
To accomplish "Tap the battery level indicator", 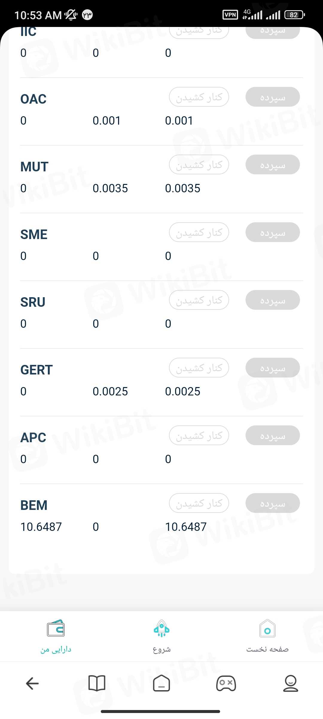I will pyautogui.click(x=295, y=15).
